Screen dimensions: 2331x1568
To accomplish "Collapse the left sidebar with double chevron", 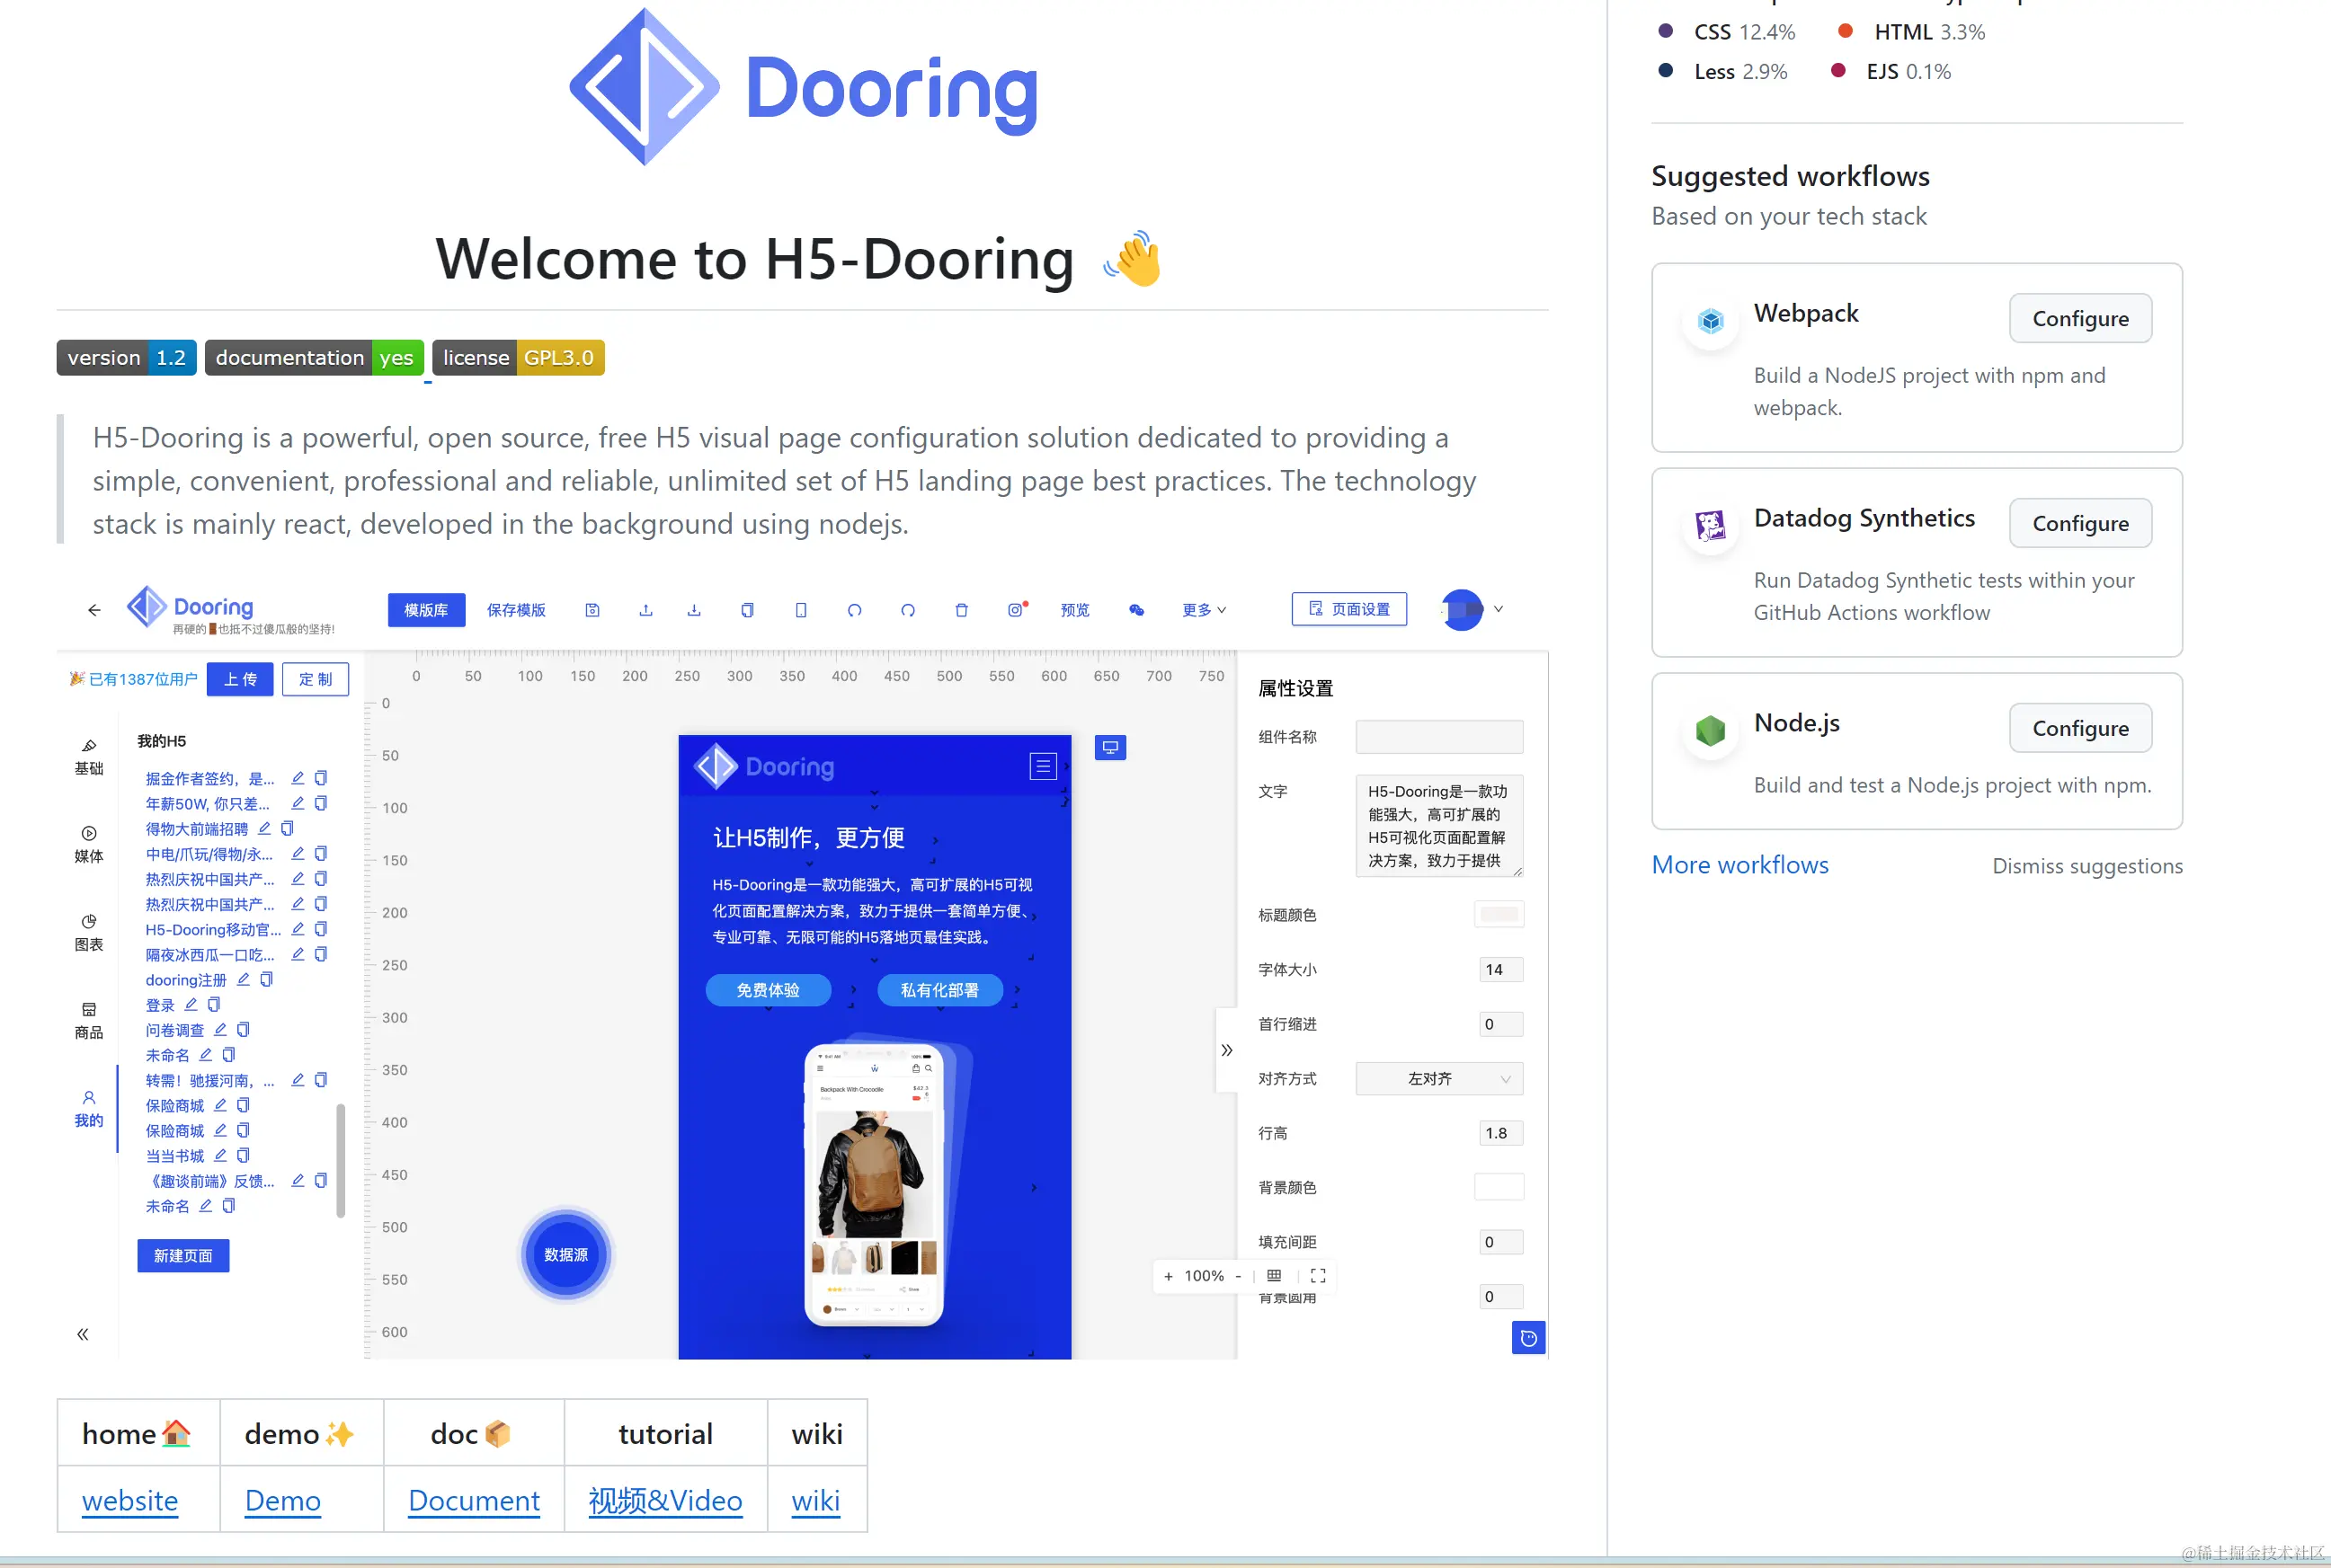I will coord(83,1334).
